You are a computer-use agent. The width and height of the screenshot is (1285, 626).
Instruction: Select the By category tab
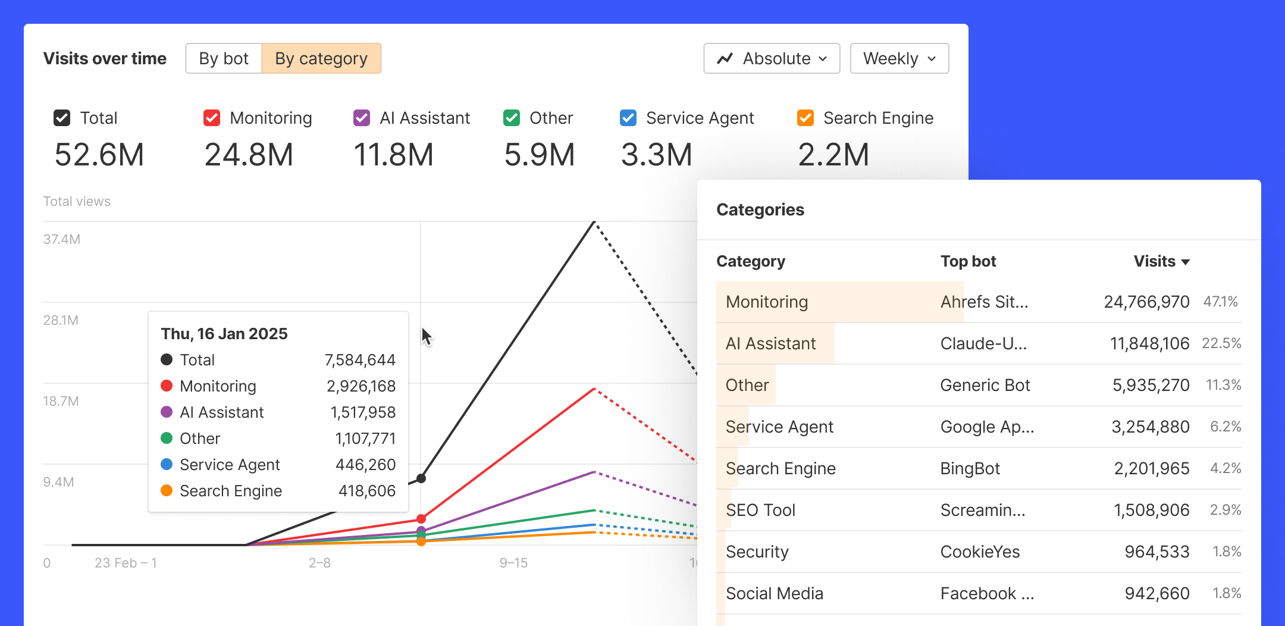321,58
